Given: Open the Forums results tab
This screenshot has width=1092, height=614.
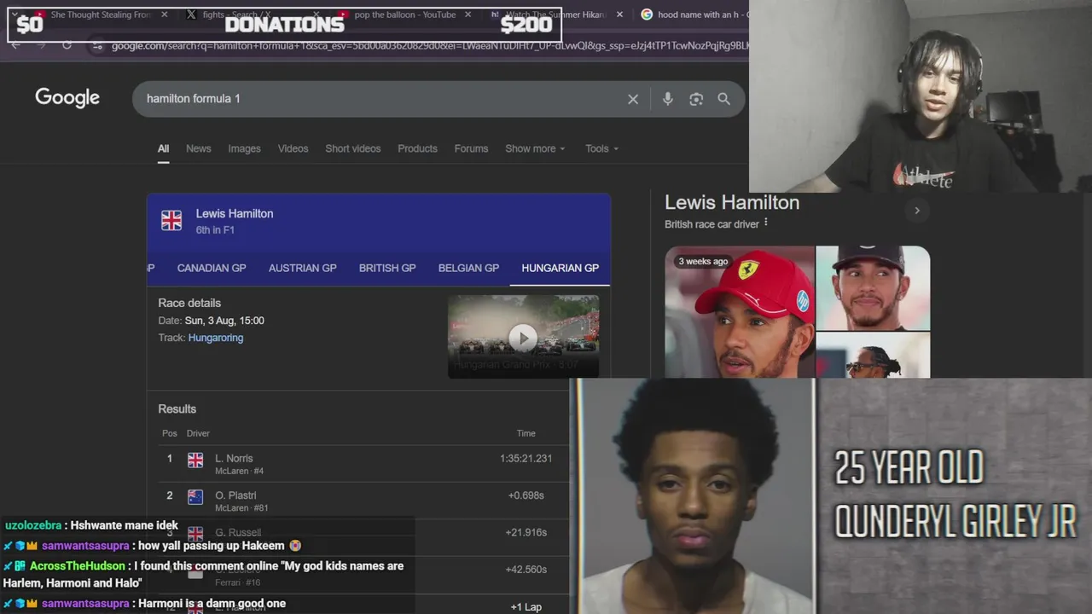Looking at the screenshot, I should pyautogui.click(x=471, y=148).
